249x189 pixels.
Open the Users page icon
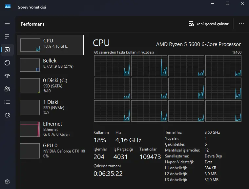pyautogui.click(x=7, y=89)
